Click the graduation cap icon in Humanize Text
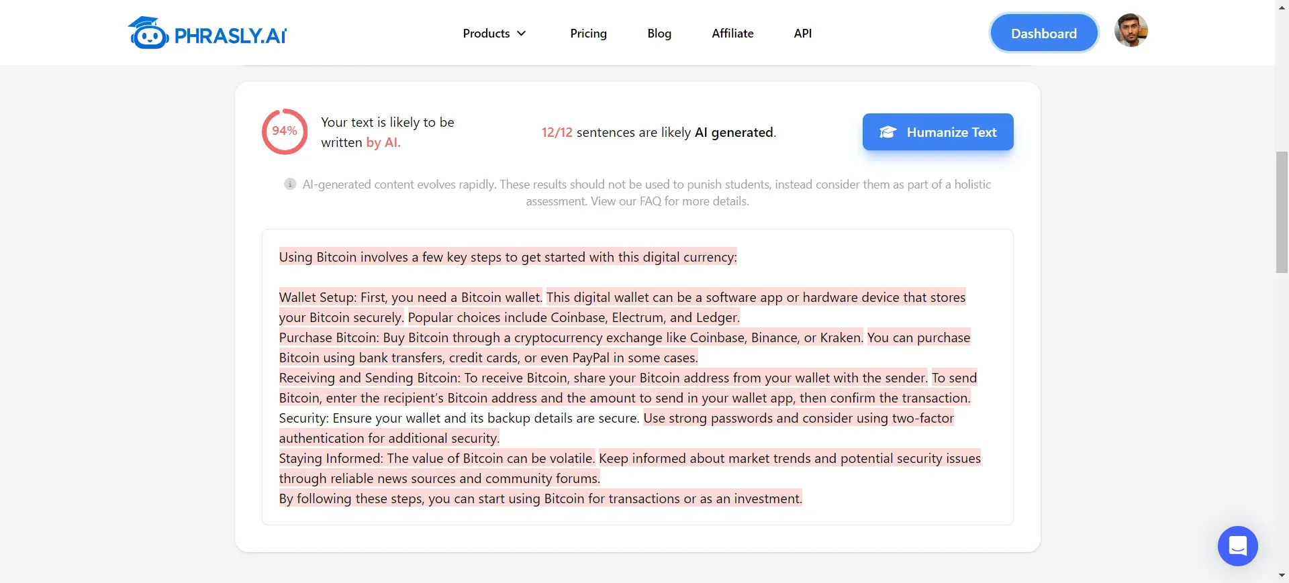1289x583 pixels. (x=888, y=132)
